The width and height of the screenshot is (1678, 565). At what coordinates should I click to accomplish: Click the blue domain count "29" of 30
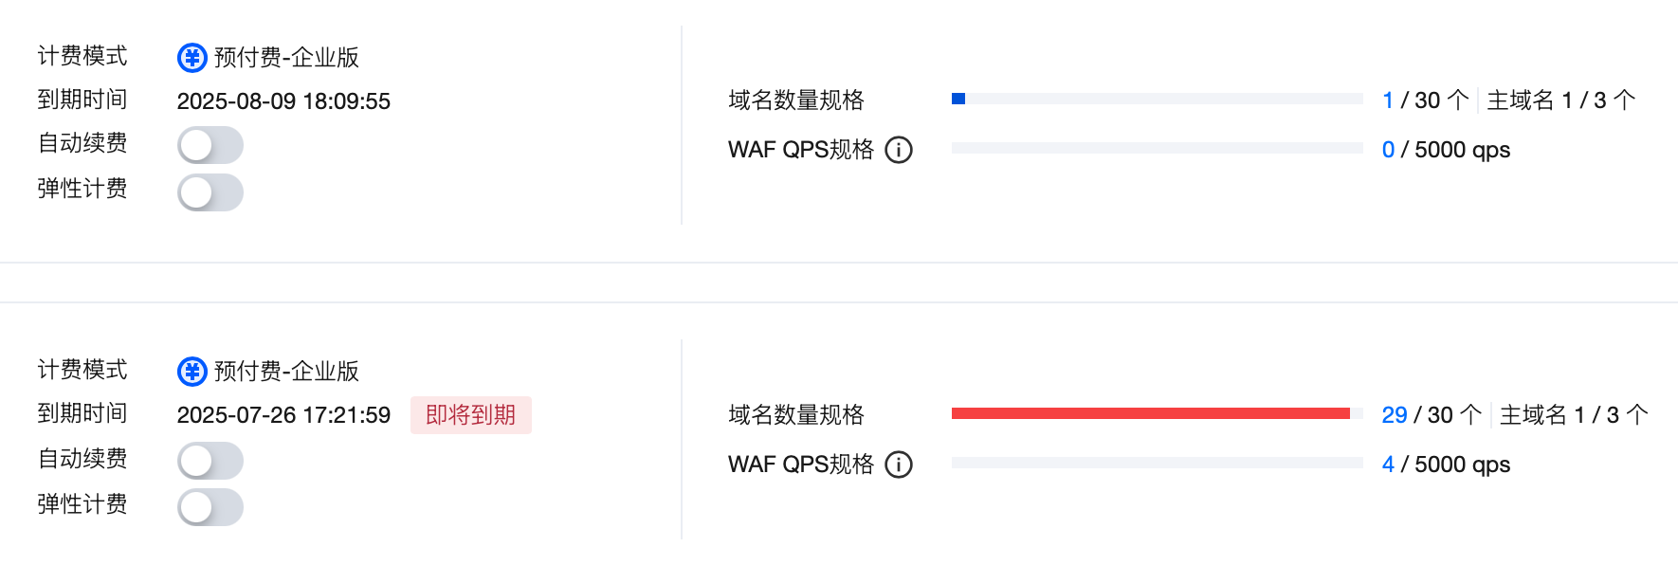(1395, 415)
